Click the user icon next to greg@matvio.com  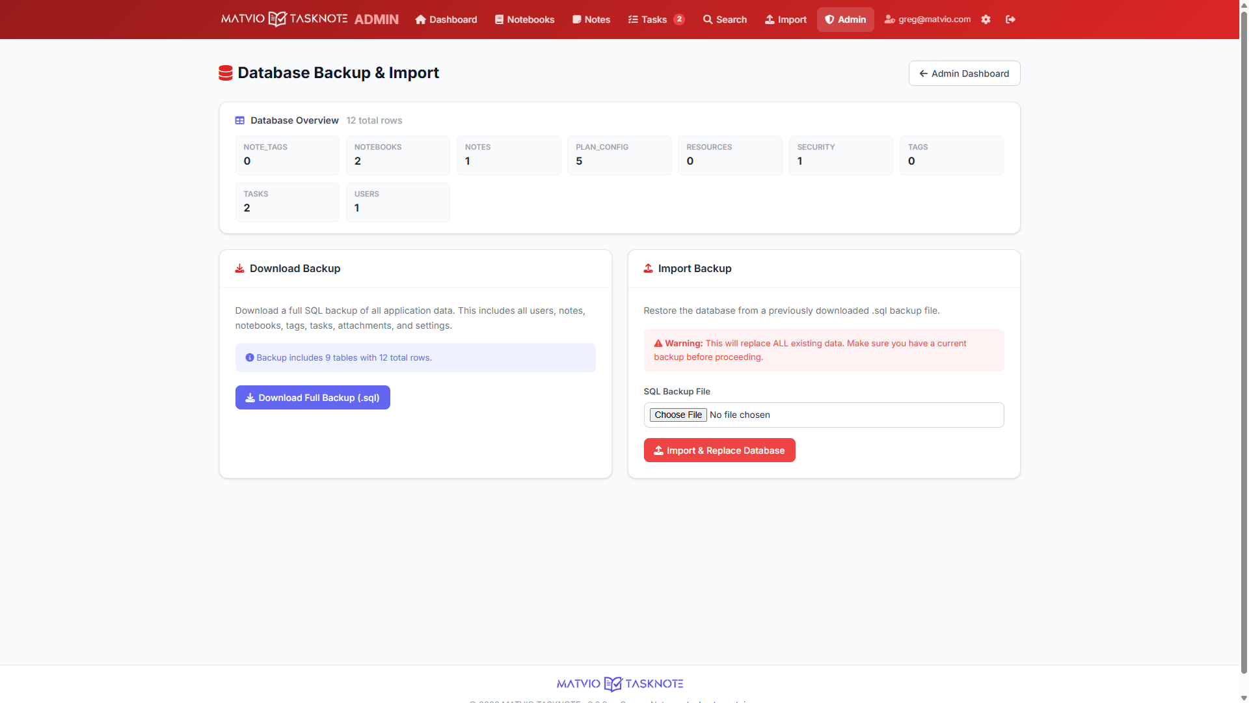[889, 20]
